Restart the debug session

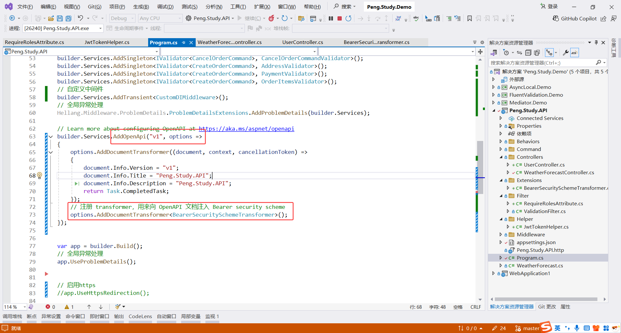(348, 18)
